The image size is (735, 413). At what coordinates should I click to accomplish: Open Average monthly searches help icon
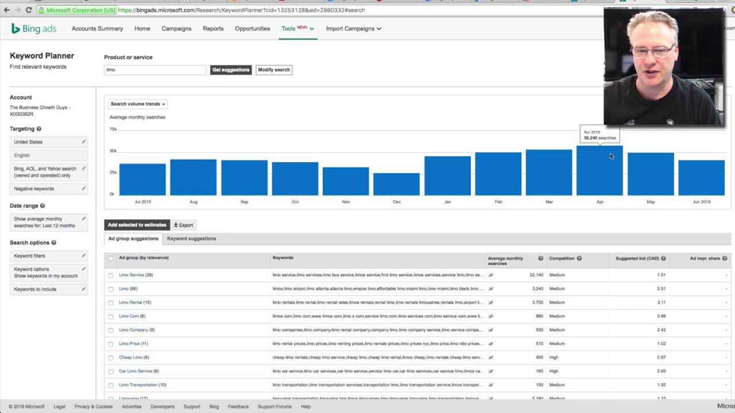coord(540,258)
